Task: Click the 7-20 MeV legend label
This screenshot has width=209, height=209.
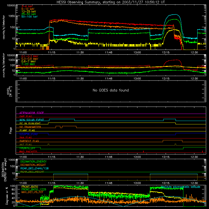Action: 28,64
